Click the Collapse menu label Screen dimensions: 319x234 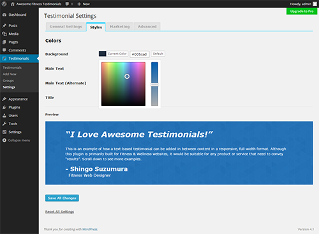(x=19, y=141)
